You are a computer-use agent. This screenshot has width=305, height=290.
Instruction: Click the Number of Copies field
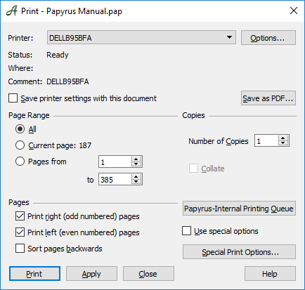tap(266, 141)
